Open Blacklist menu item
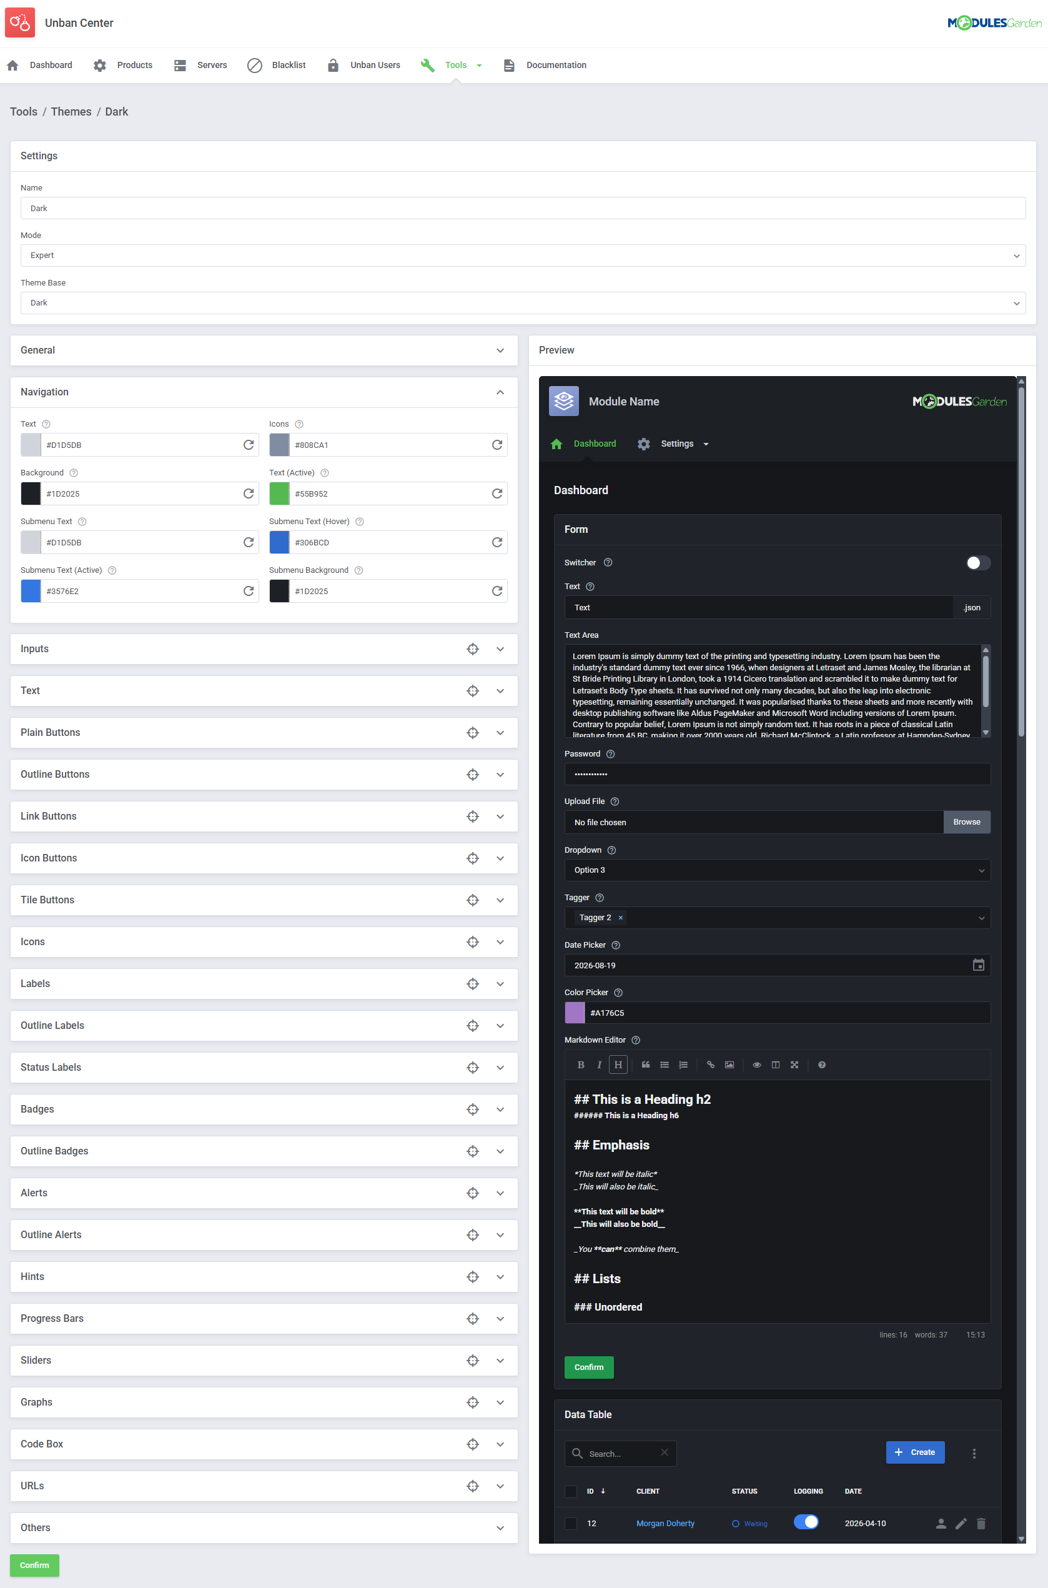The image size is (1048, 1588). click(277, 65)
